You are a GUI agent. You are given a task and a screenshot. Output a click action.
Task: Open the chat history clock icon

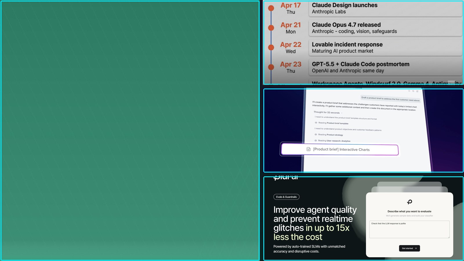click(413, 91)
